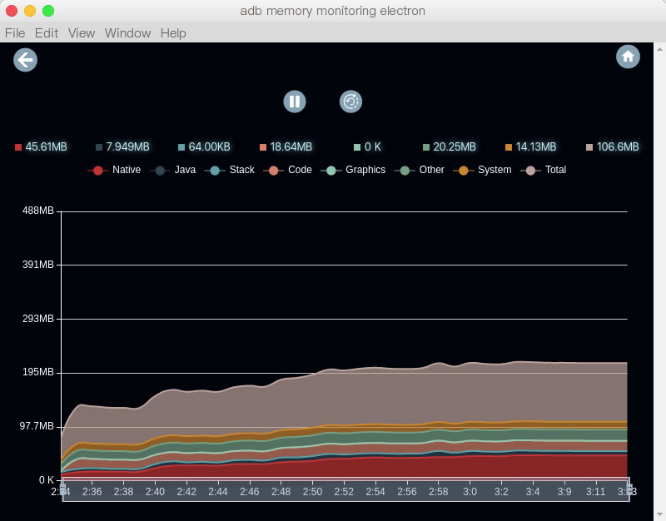Open the Help menu

pyautogui.click(x=173, y=33)
